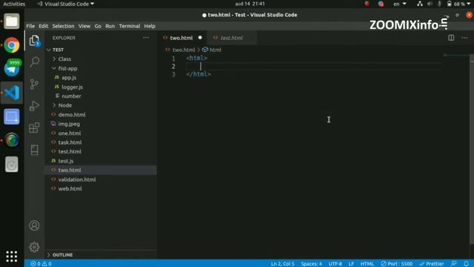474x267 pixels.
Task: Open the Terminal menu
Action: coord(130,26)
